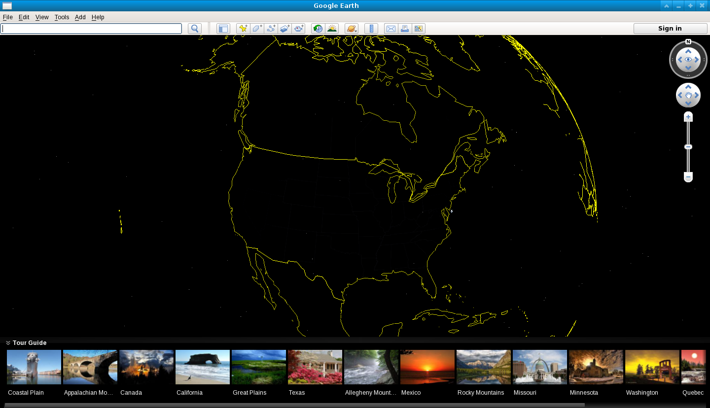Screen dimensions: 710x408
Task: Click the 'Rocky Mountains' caption label
Action: tap(481, 393)
